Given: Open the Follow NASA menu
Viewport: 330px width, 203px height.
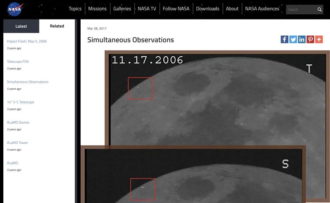Looking at the screenshot, I should (176, 9).
